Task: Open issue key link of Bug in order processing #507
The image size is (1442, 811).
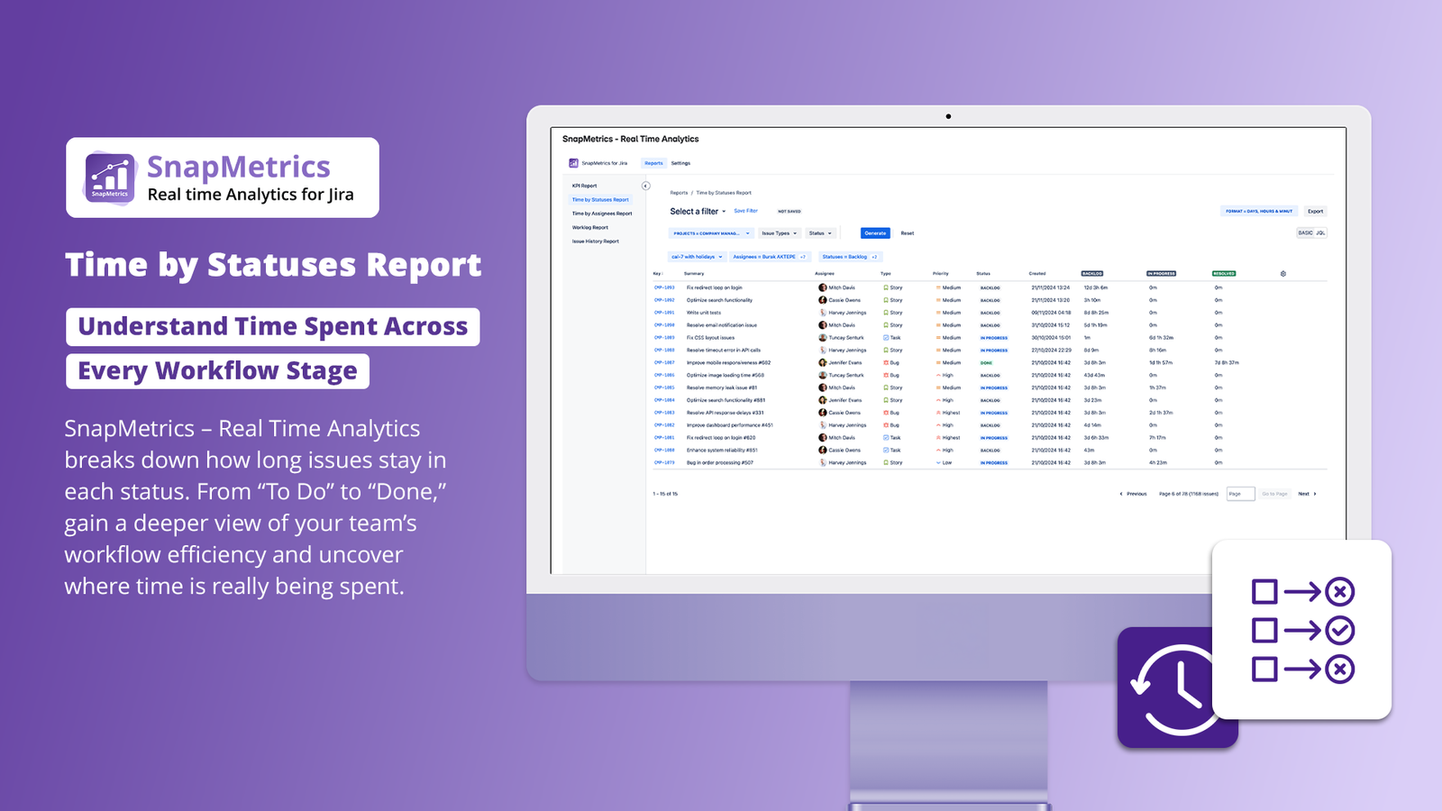Action: 664,462
